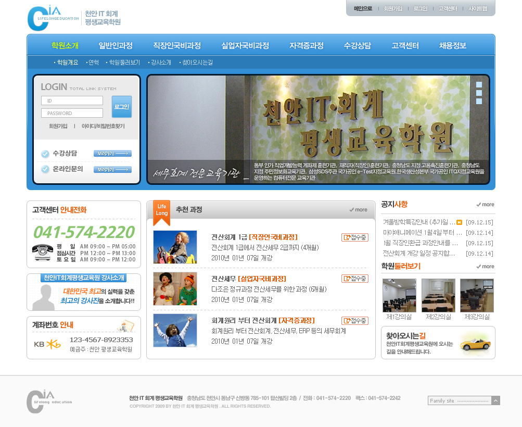Click the check icon beside 수강상담
The width and height of the screenshot is (522, 427).
[45, 154]
